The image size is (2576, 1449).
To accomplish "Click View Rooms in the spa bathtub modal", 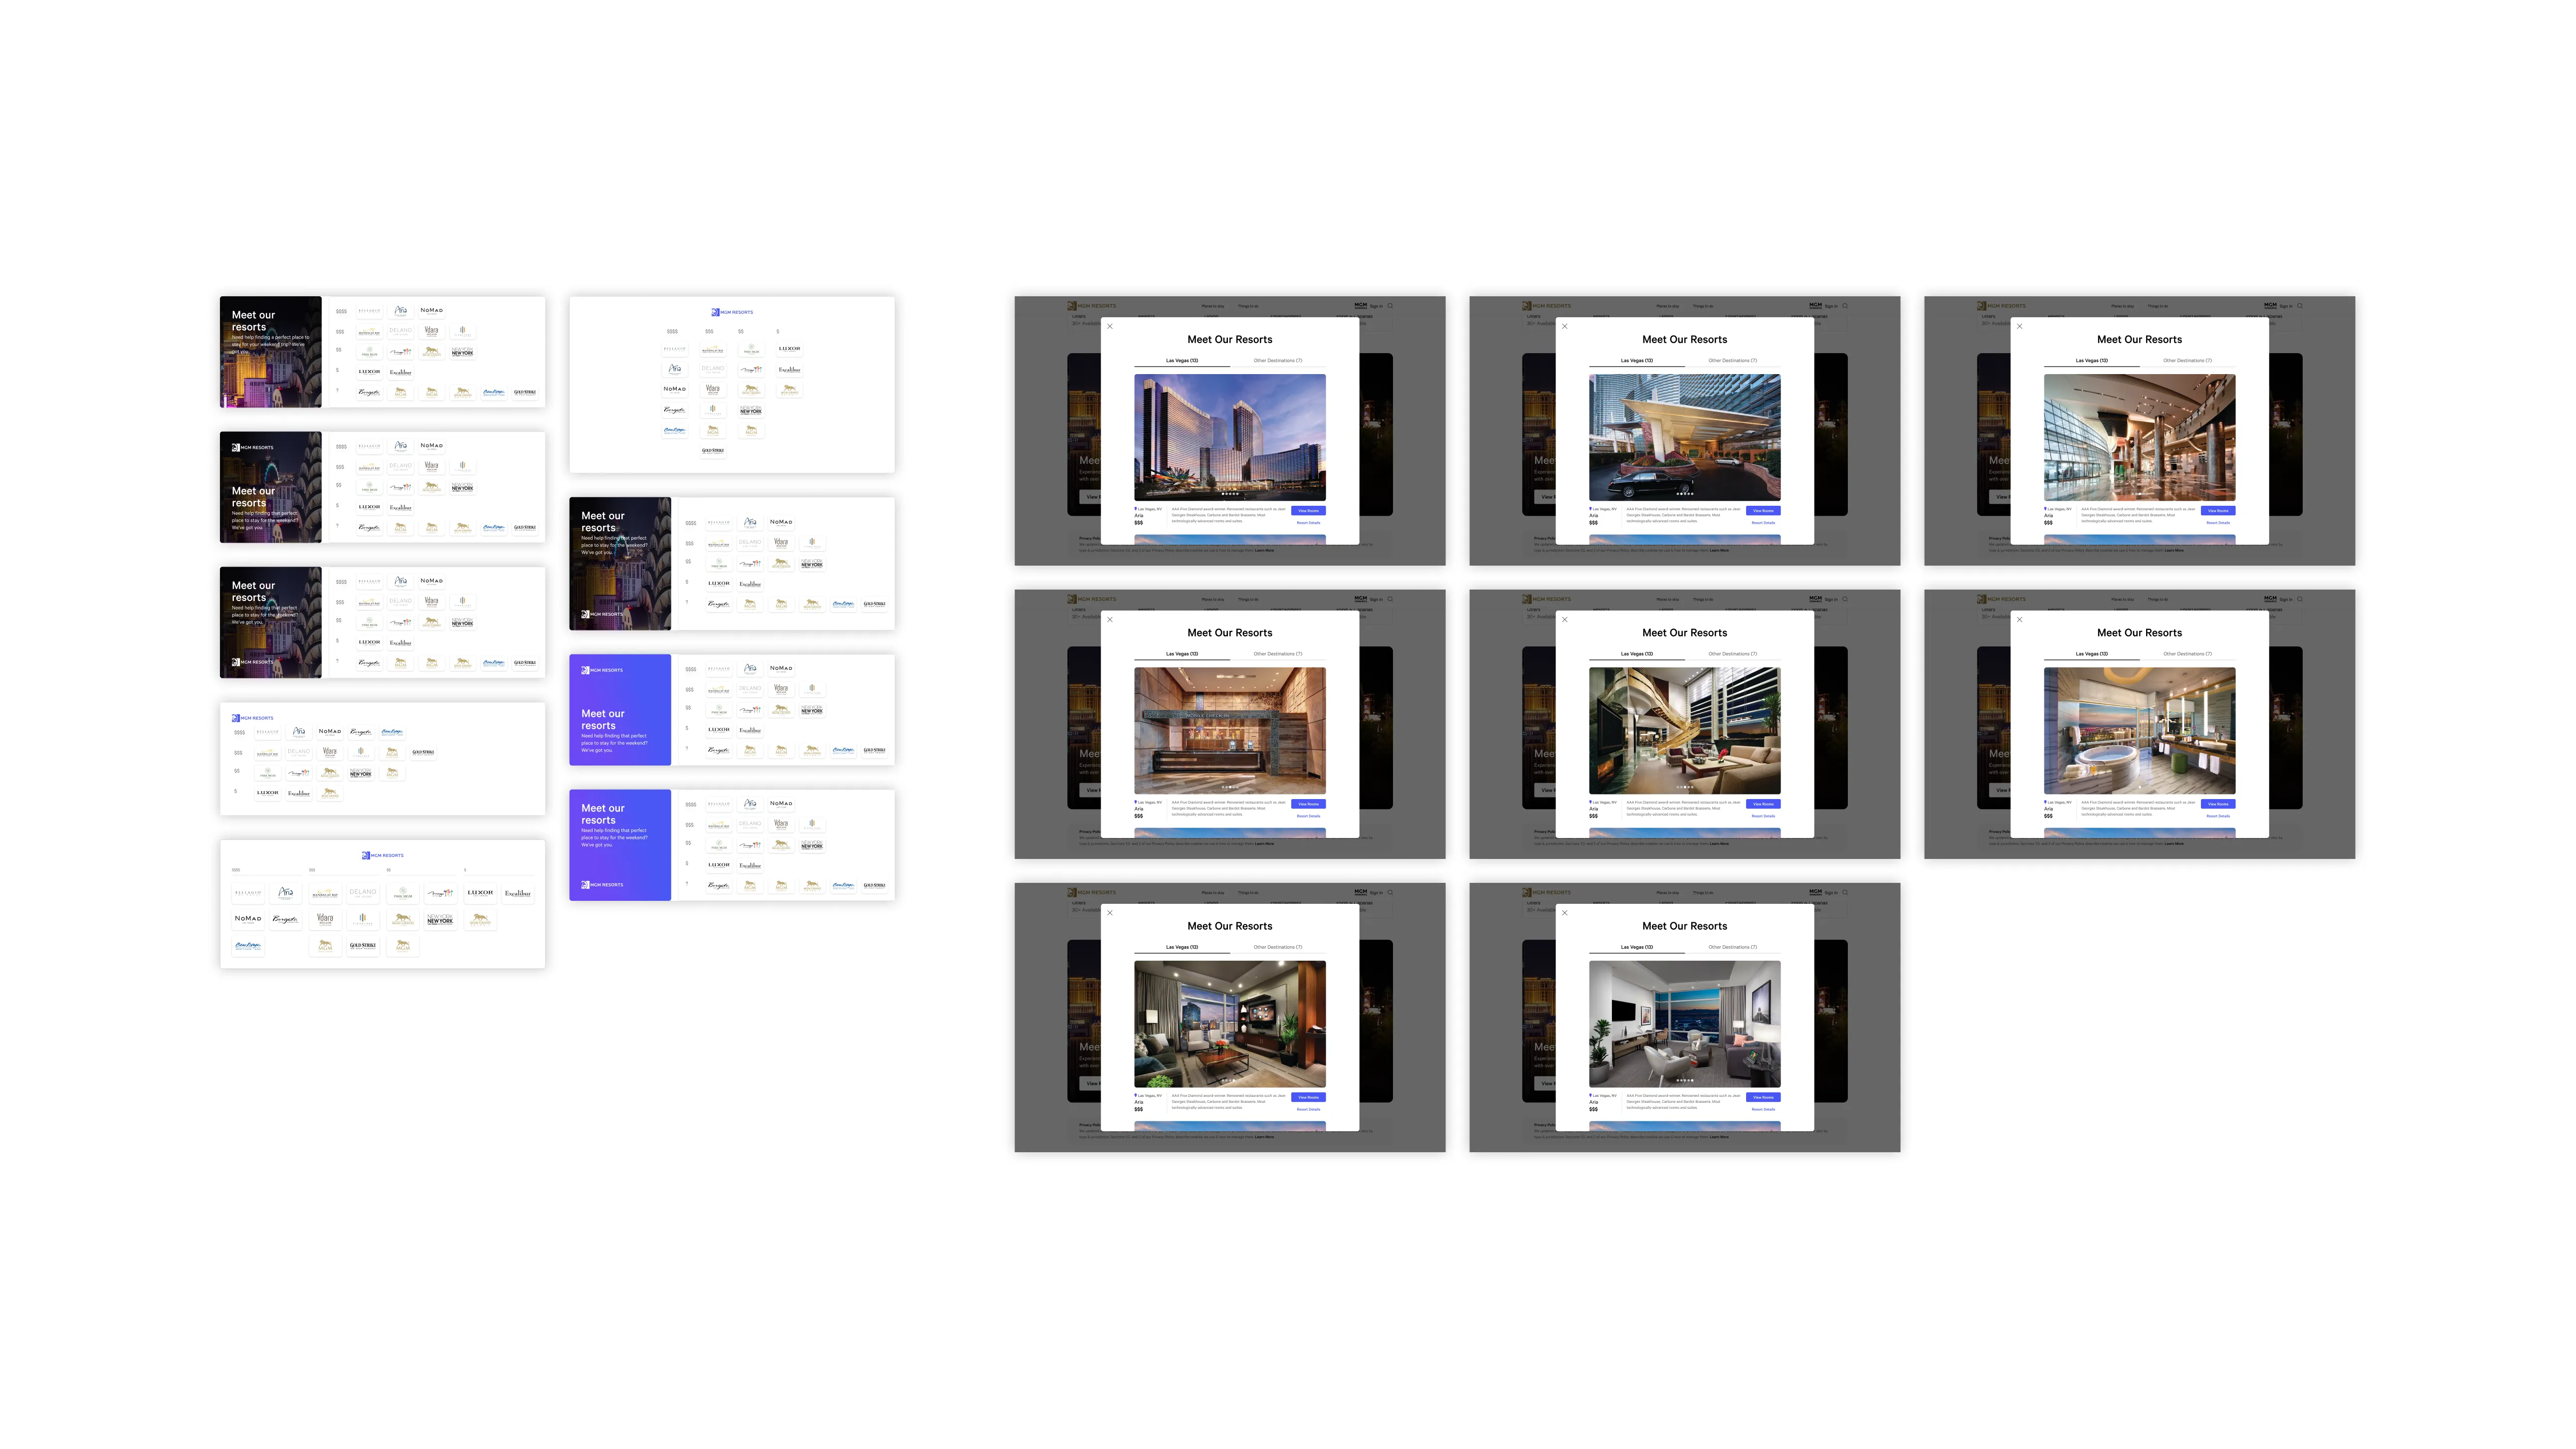I will [x=2218, y=803].
